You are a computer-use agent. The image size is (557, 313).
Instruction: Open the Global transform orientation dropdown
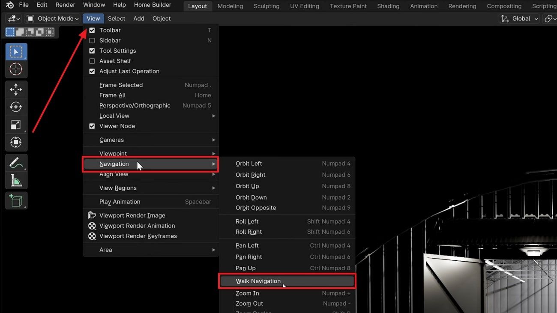(x=519, y=18)
